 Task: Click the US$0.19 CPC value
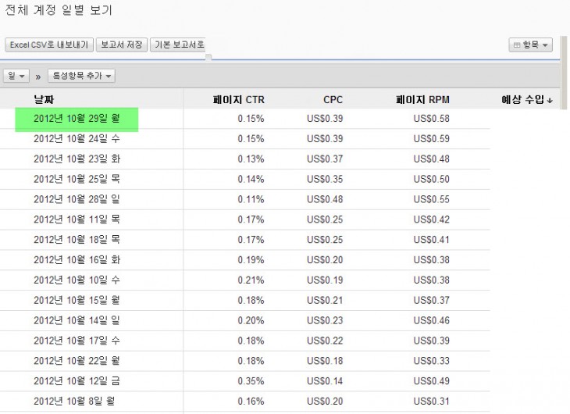click(x=325, y=280)
